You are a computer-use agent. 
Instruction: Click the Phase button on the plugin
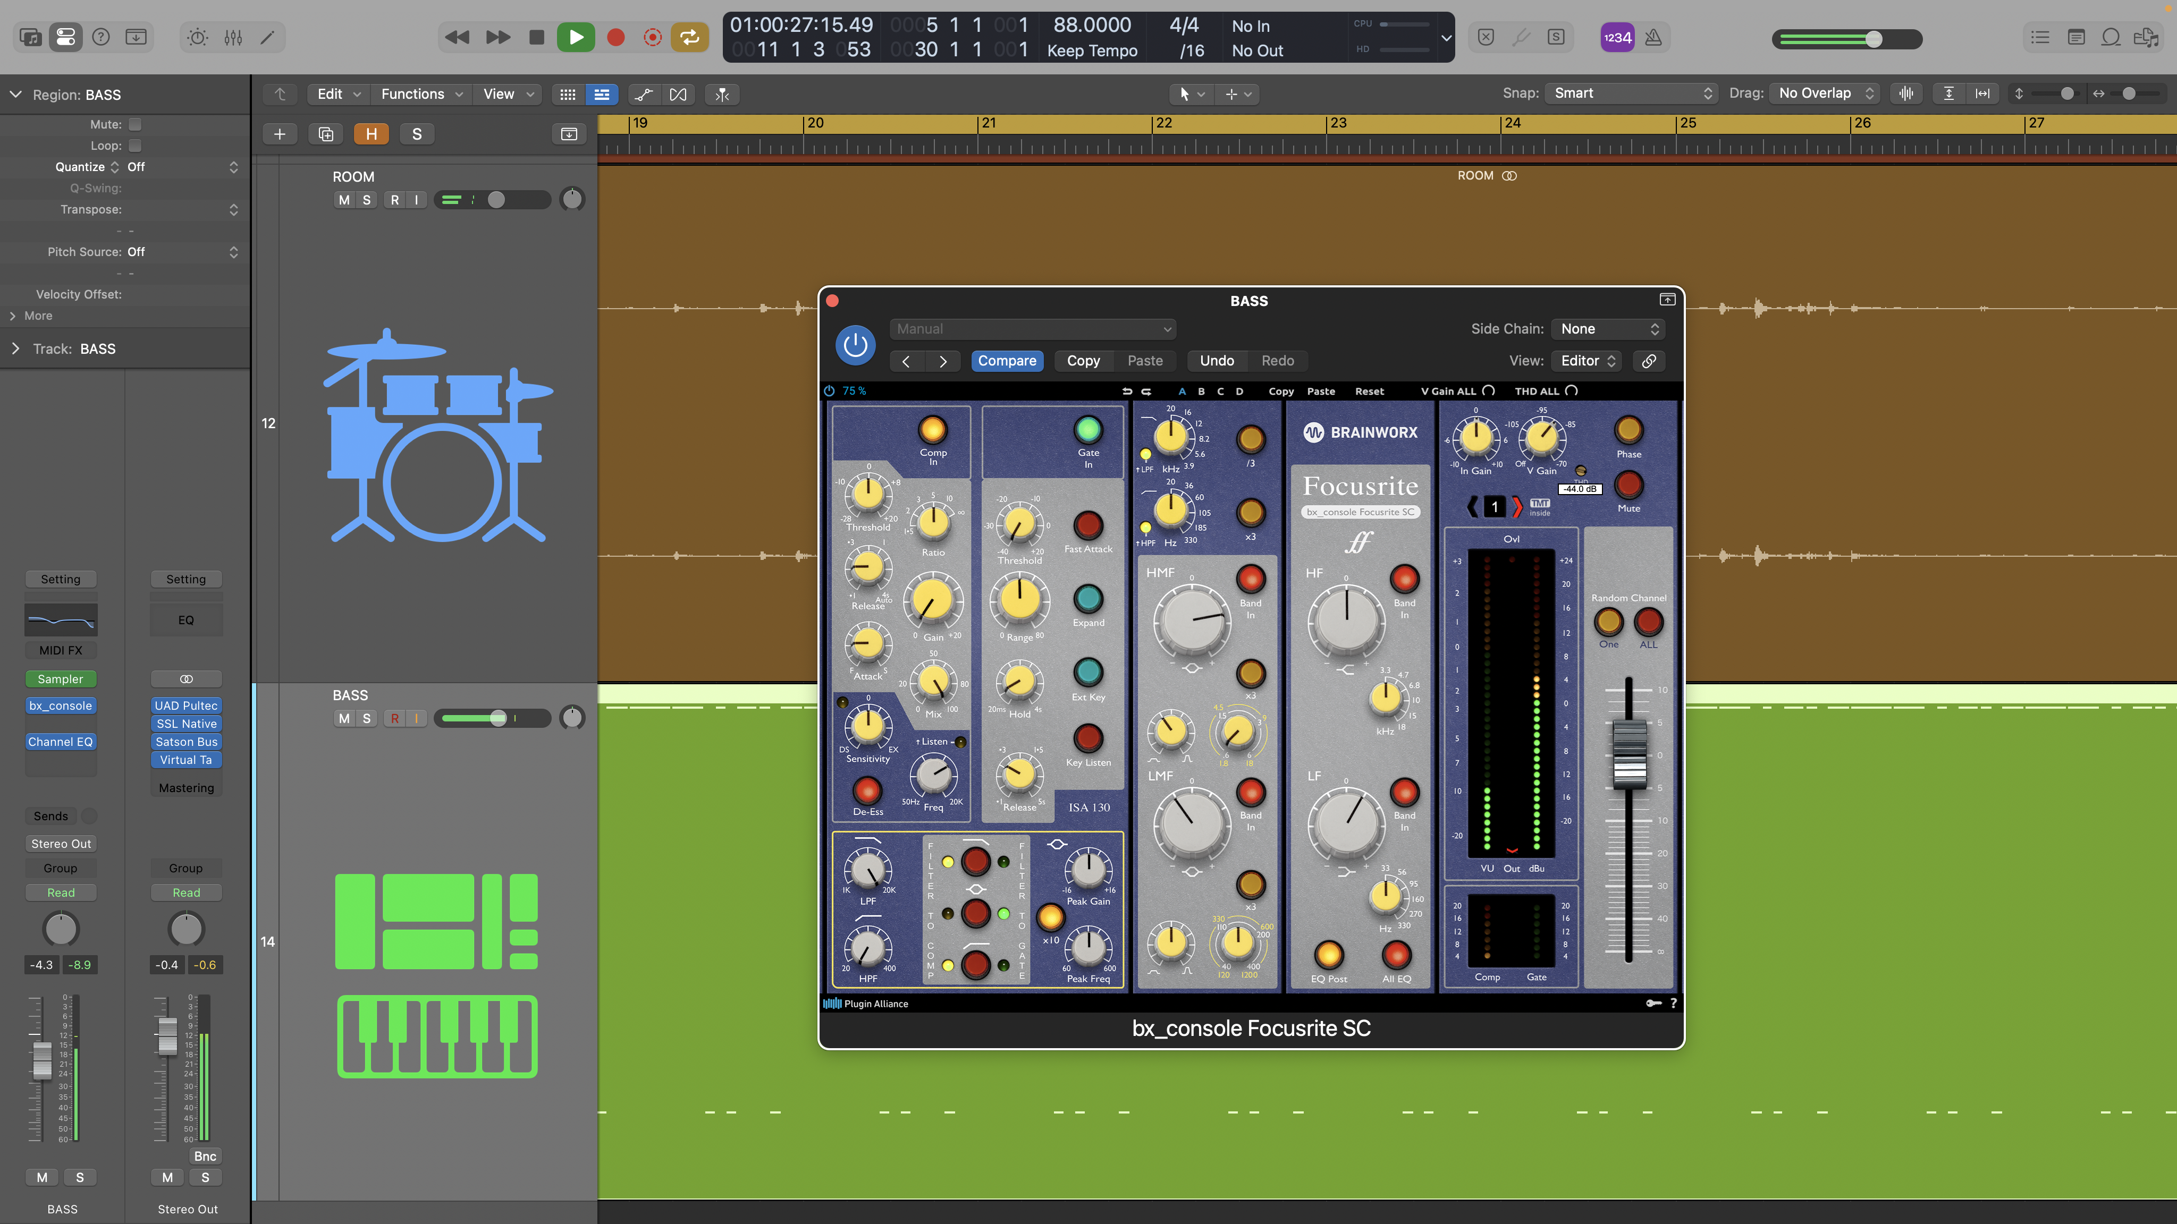1628,430
